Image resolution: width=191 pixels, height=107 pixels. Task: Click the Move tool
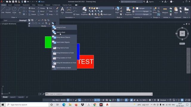coord(32,8)
